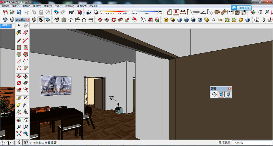Select Monochrome face style cube

48,20
